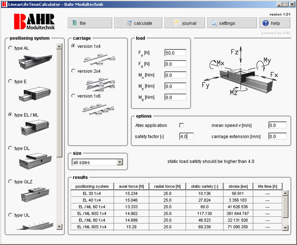
Task: Open the settings menu button
Action: pyautogui.click(x=231, y=23)
